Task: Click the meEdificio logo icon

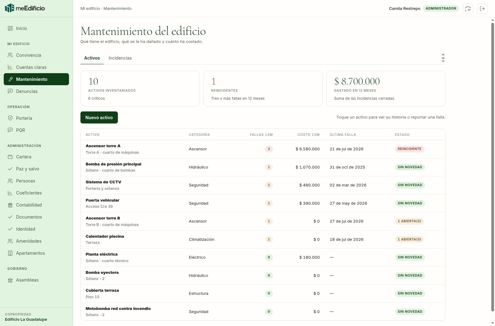Action: (10, 8)
